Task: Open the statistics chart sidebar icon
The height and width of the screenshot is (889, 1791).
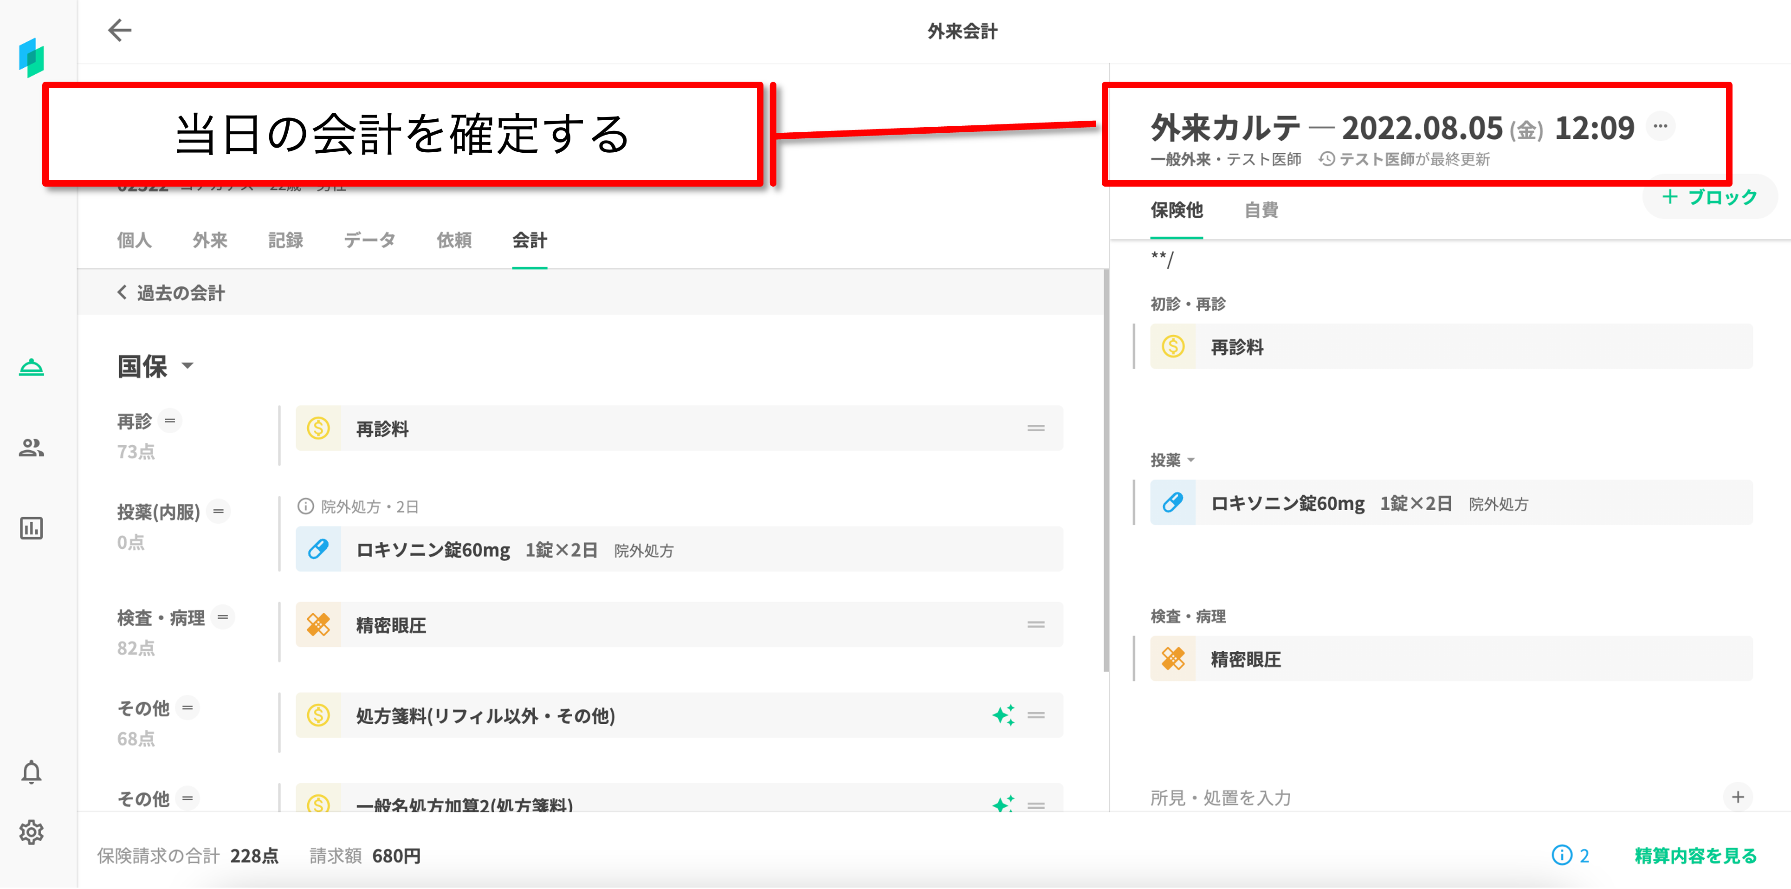Action: point(31,528)
